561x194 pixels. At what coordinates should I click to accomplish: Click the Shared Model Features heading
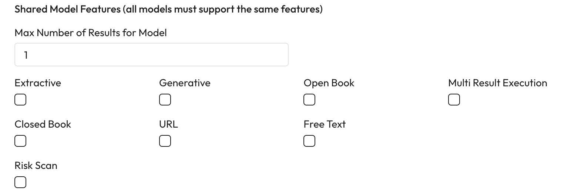tap(68, 9)
